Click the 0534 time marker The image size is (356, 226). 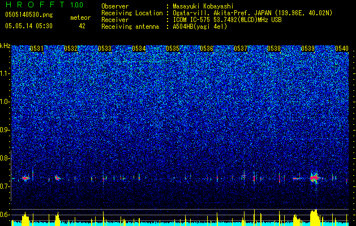(139, 49)
